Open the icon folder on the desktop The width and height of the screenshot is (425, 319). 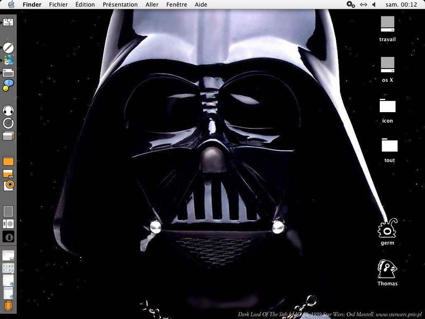387,105
